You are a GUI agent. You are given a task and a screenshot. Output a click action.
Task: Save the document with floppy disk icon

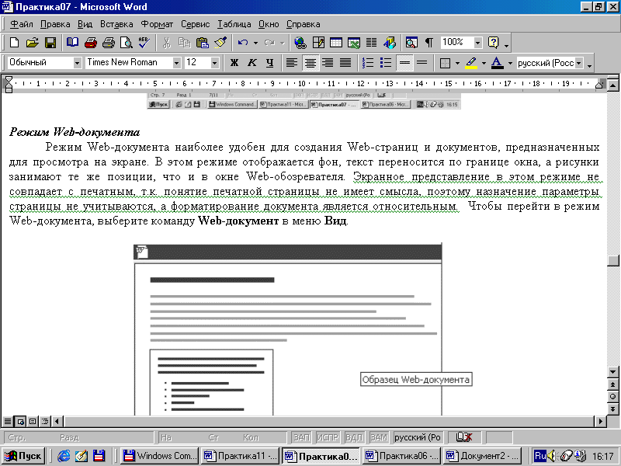pyautogui.click(x=50, y=43)
